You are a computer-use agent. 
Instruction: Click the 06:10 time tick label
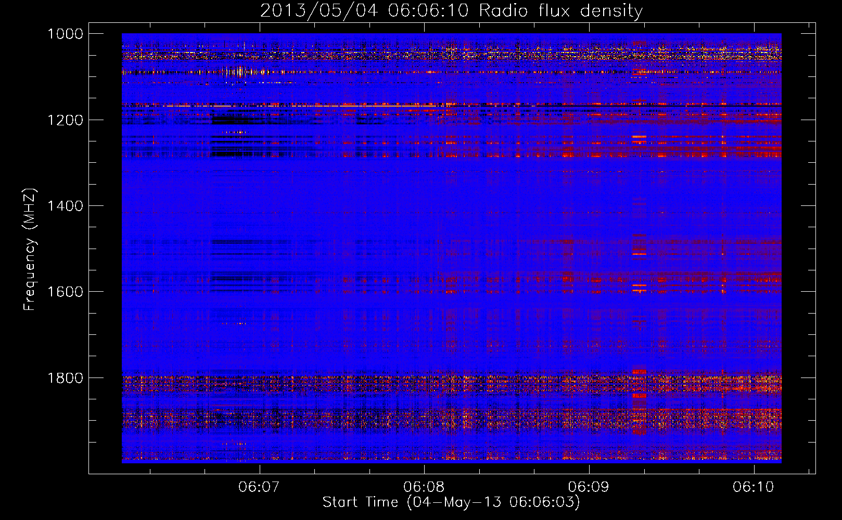753,487
